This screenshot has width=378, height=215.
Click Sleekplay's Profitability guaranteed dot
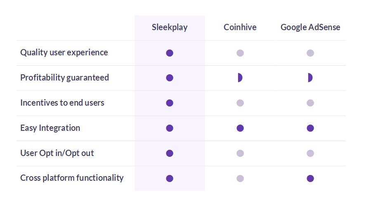[x=170, y=78]
